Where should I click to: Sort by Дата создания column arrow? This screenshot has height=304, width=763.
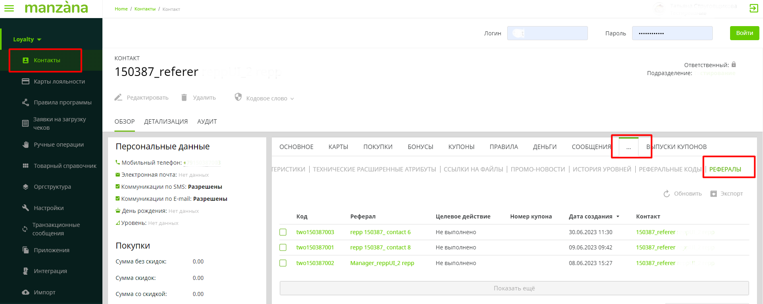(x=618, y=216)
